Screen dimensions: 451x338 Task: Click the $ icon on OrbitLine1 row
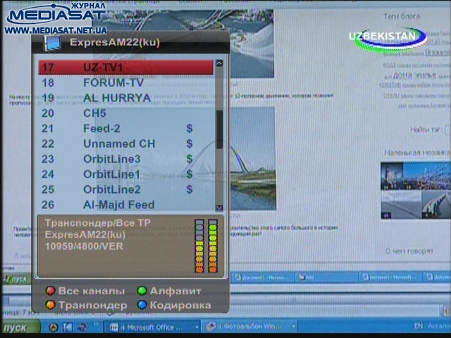coord(190,174)
